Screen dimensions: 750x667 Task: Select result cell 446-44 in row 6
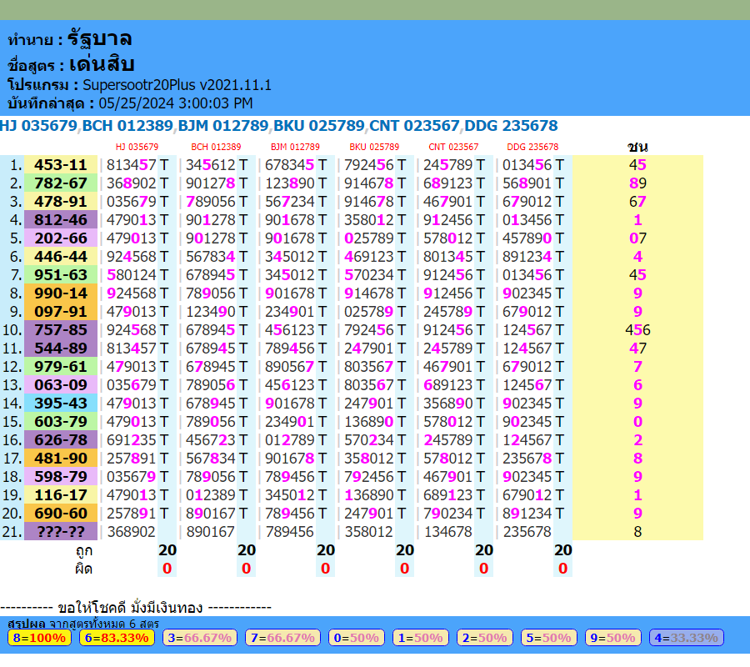[x=61, y=257]
